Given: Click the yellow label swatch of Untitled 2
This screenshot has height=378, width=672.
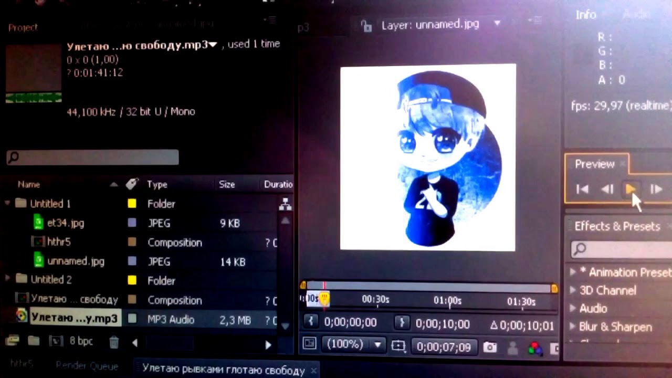Looking at the screenshot, I should click(132, 280).
